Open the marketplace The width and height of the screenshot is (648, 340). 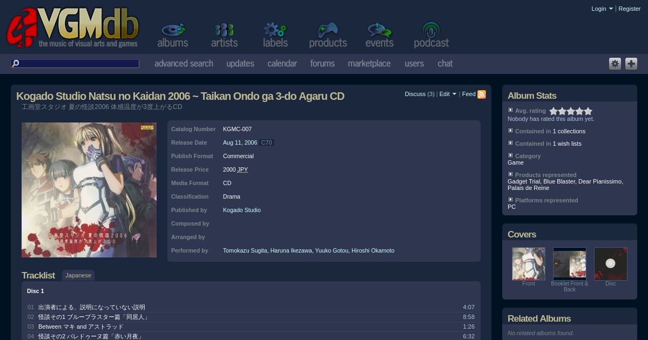(369, 64)
